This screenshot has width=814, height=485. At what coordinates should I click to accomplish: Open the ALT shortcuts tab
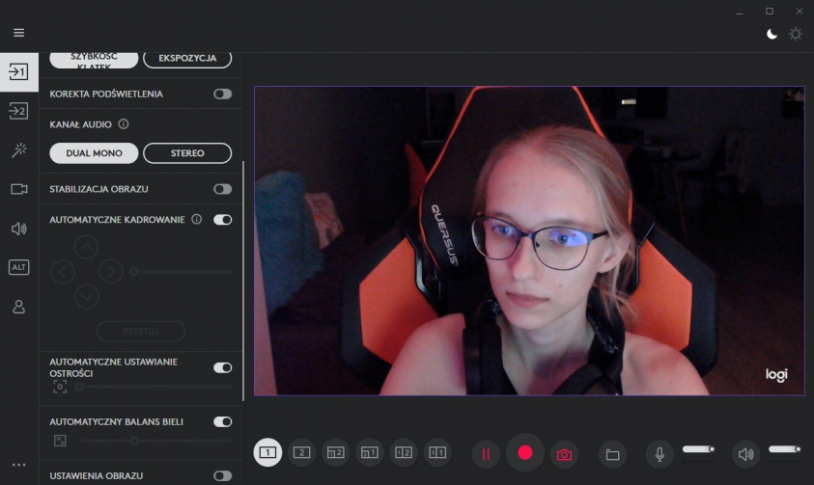tap(18, 267)
